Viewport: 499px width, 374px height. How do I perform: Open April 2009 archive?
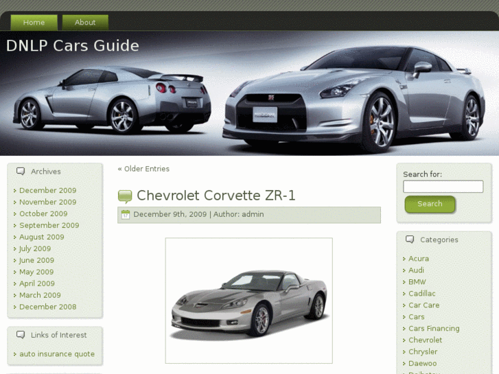[x=37, y=283]
